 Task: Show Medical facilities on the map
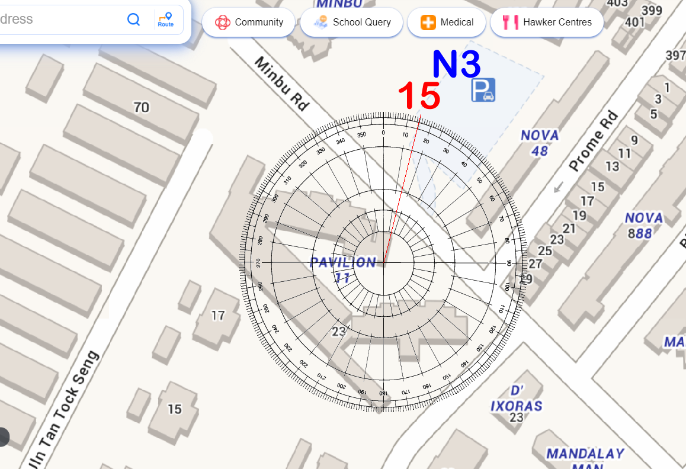(447, 23)
